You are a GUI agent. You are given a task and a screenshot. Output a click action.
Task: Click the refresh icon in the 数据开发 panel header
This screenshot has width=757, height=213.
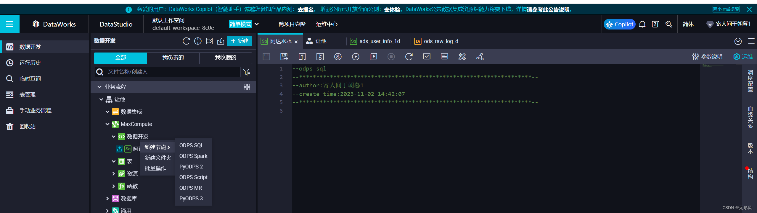click(x=186, y=41)
